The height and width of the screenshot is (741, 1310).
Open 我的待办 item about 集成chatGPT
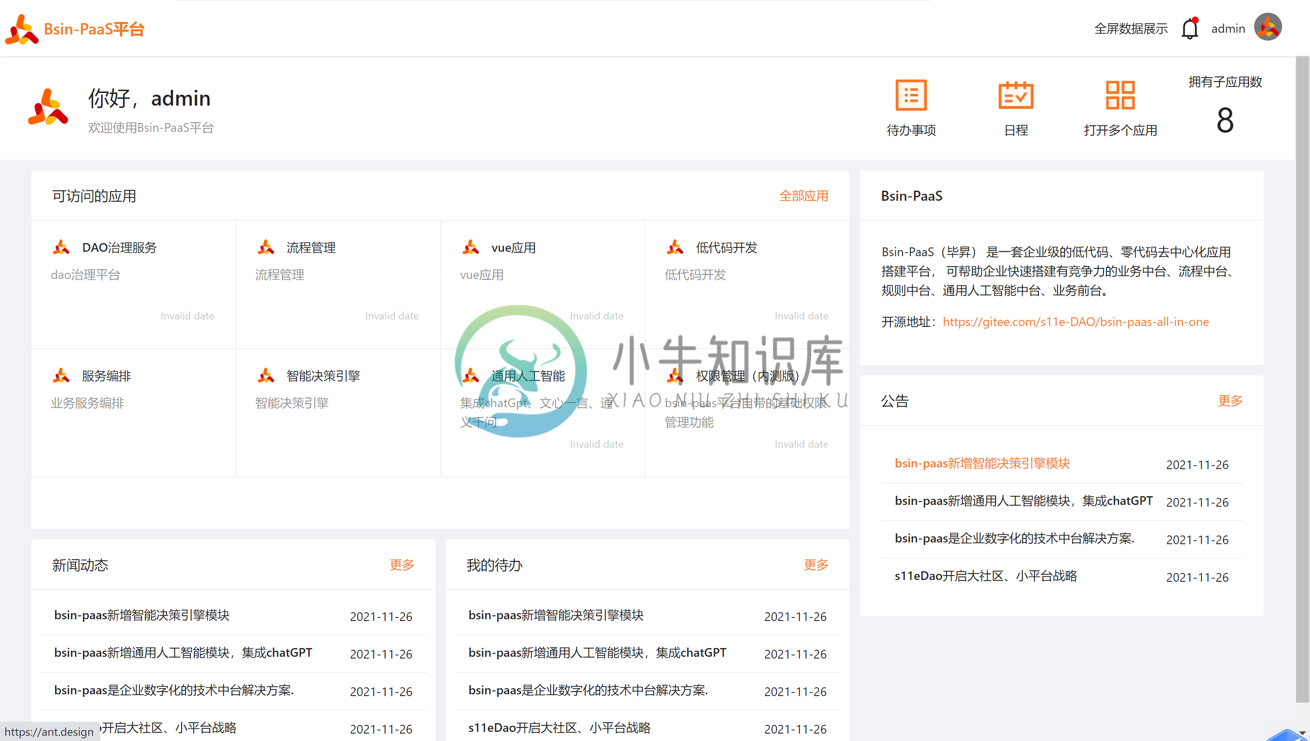[597, 653]
